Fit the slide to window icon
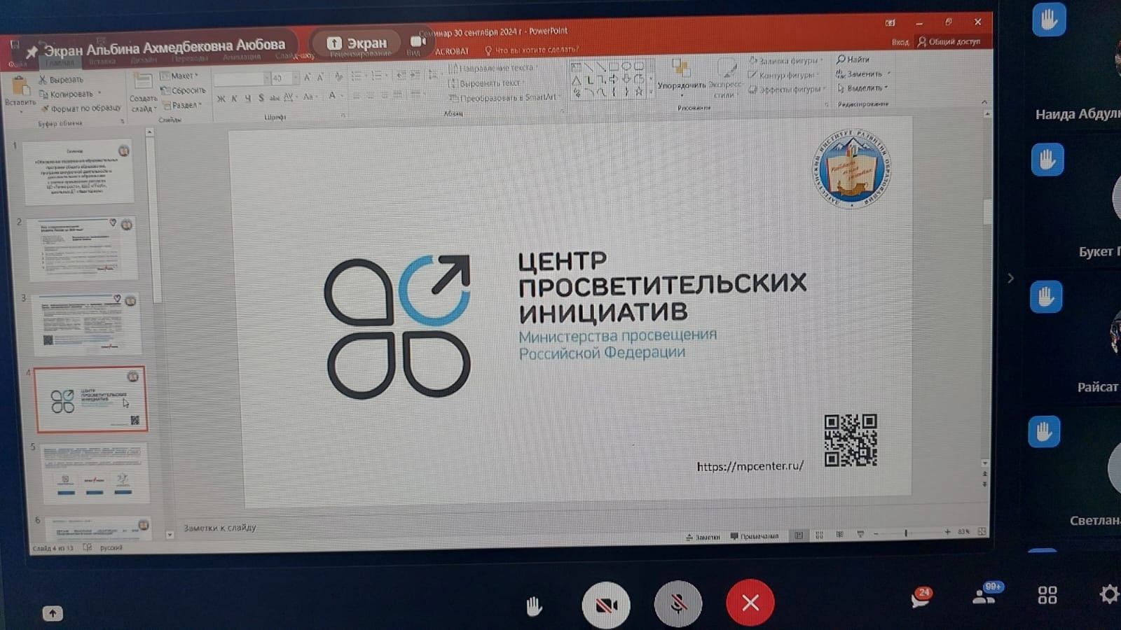1121x630 pixels. pyautogui.click(x=982, y=532)
